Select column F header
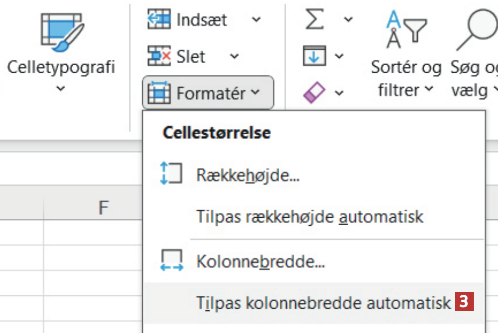Viewport: 498px width, 333px height. pos(103,207)
